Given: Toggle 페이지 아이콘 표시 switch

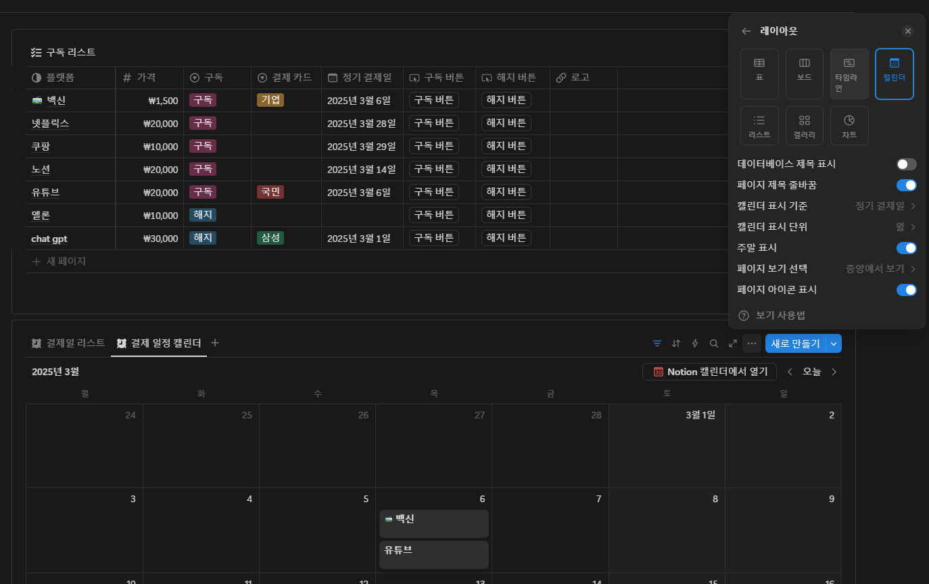Looking at the screenshot, I should tap(907, 290).
